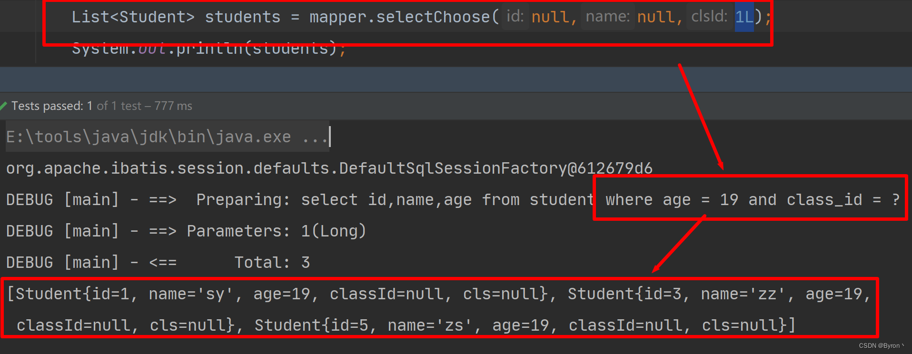Viewport: 912px width, 354px height.
Task: Click 'Tests passed: 1 of 1 test' status text
Action: click(77, 106)
